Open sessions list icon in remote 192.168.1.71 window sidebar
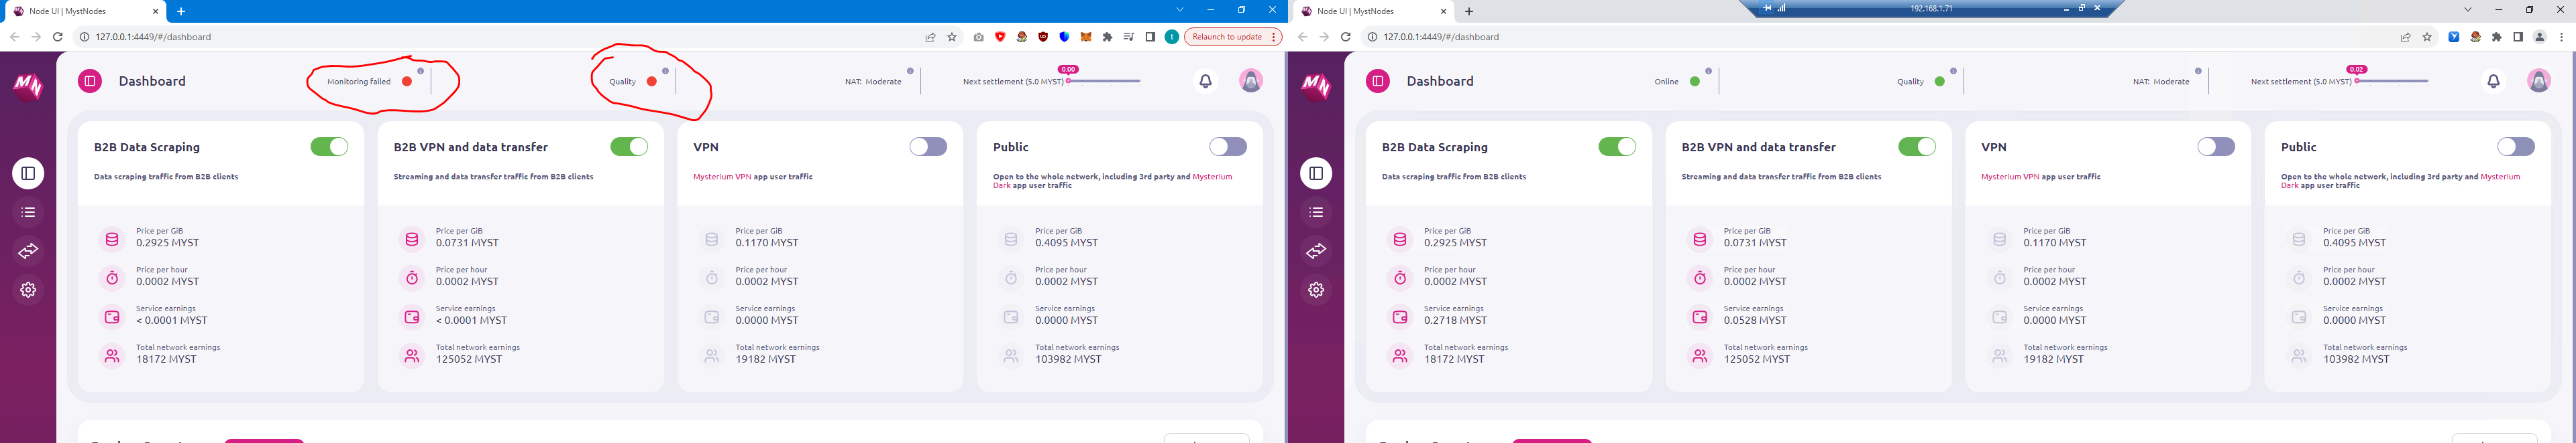The height and width of the screenshot is (443, 2576). [1316, 213]
